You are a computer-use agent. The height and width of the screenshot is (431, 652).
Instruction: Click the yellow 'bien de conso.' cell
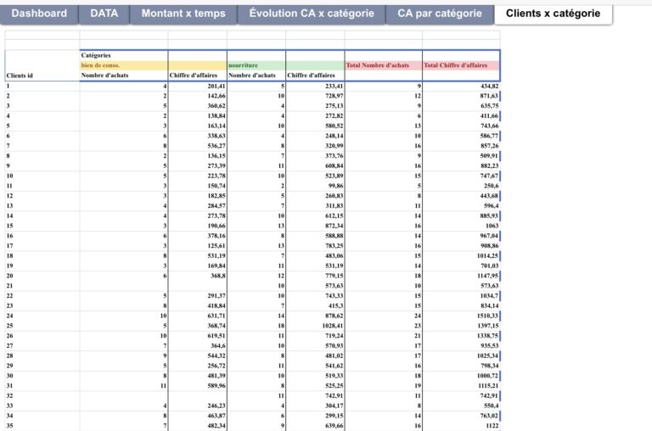(x=123, y=65)
